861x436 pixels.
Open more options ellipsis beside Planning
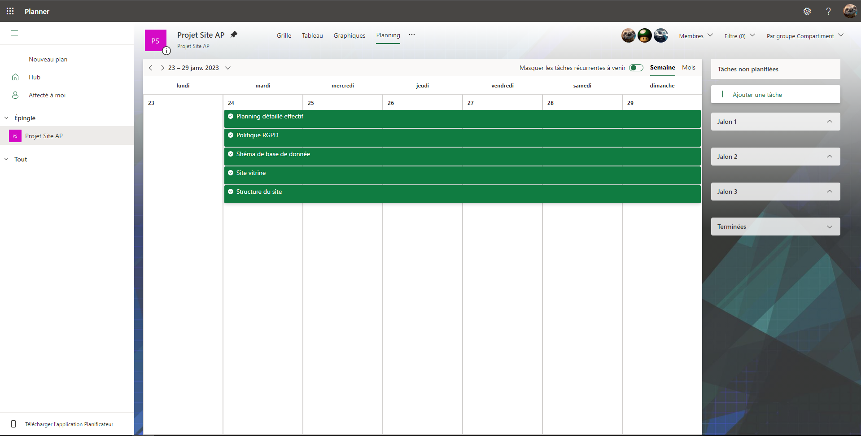pyautogui.click(x=412, y=35)
